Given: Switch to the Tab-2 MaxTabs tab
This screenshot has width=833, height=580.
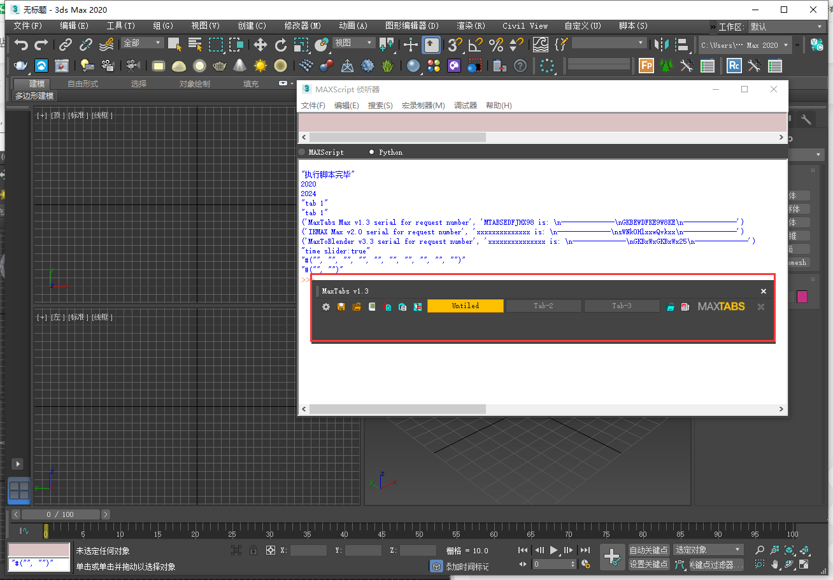Looking at the screenshot, I should (543, 306).
